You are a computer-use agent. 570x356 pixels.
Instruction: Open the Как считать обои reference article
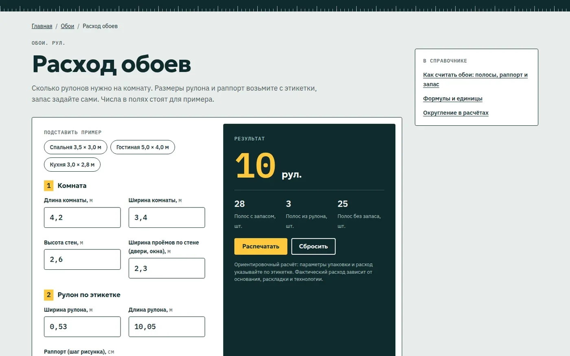(x=475, y=80)
